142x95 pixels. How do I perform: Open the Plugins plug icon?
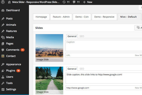[x=3, y=71]
